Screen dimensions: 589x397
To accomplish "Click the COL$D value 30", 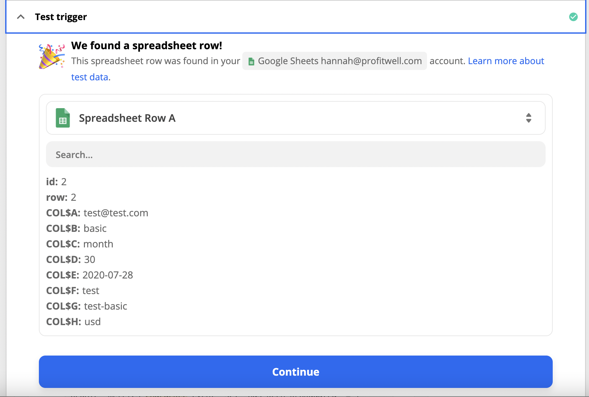I will pyautogui.click(x=89, y=259).
